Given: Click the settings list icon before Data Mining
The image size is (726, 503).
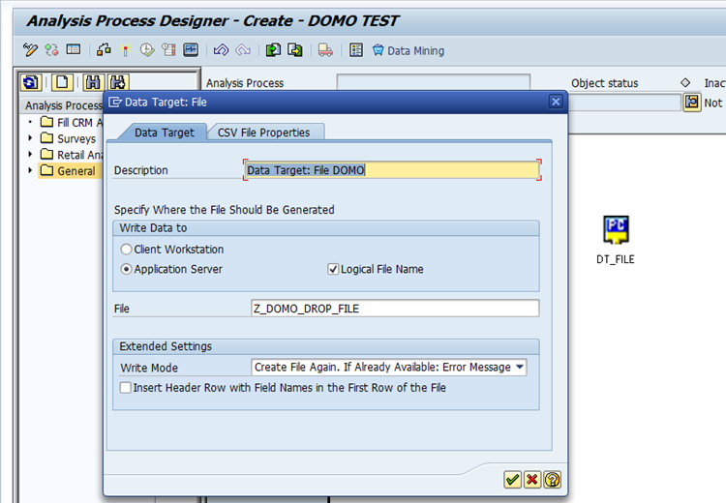Looking at the screenshot, I should click(x=356, y=49).
